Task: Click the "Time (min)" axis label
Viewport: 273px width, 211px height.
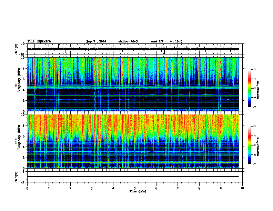Action: [x=138, y=191]
